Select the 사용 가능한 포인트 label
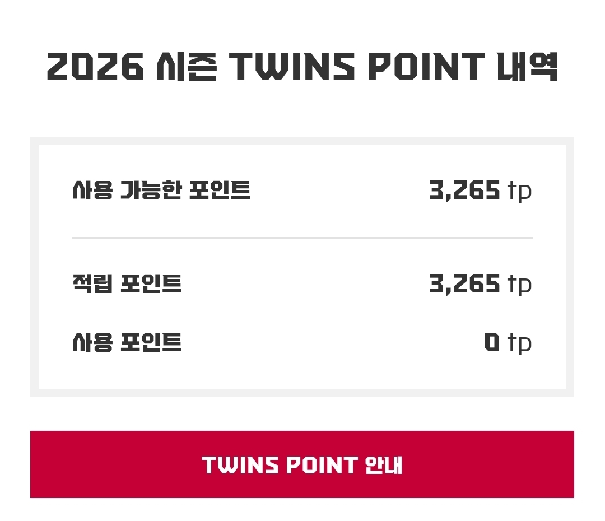 coord(161,191)
